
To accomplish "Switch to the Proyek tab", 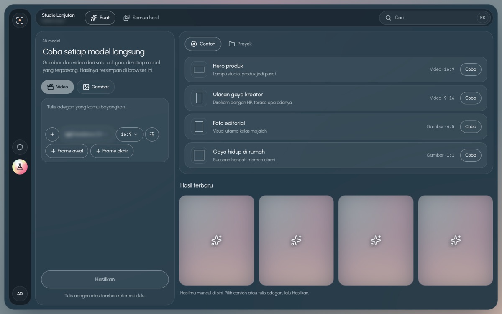I will click(x=240, y=44).
